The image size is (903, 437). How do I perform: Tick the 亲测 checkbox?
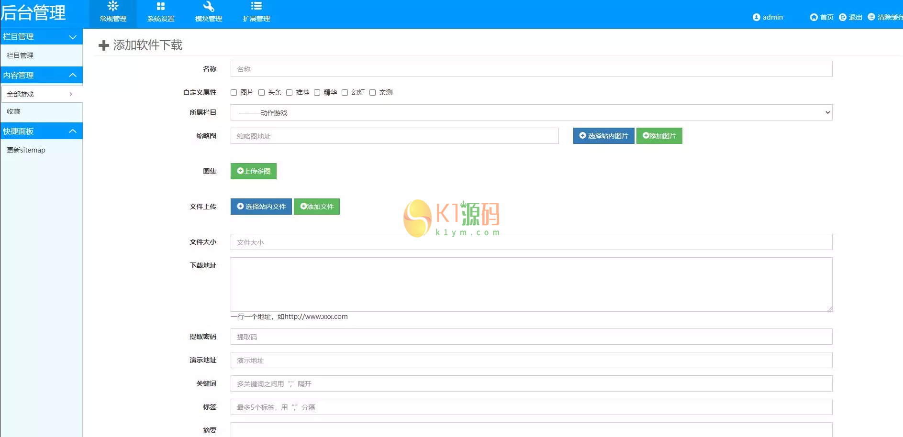coord(373,92)
